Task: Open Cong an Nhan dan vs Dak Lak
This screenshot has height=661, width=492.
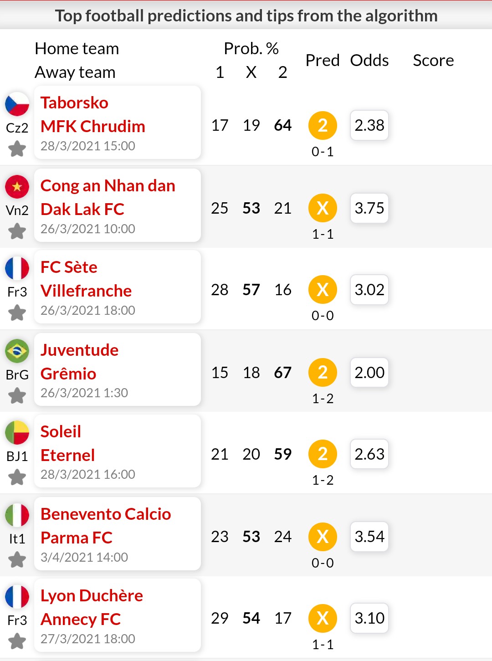Action: click(x=118, y=205)
